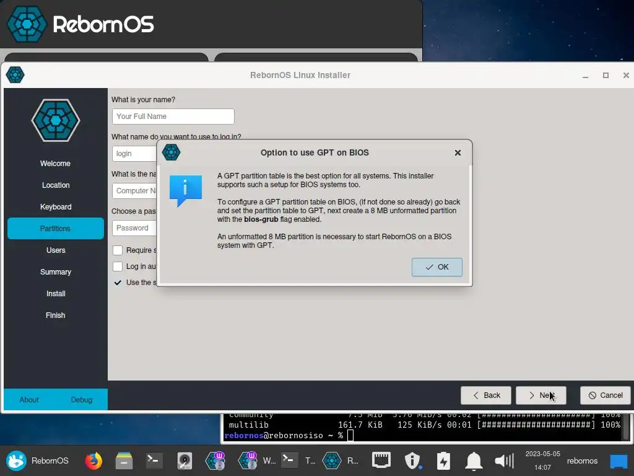Viewport: 634px width, 476px height.
Task: Click the rebornos user label in the taskbar
Action: pos(582,461)
